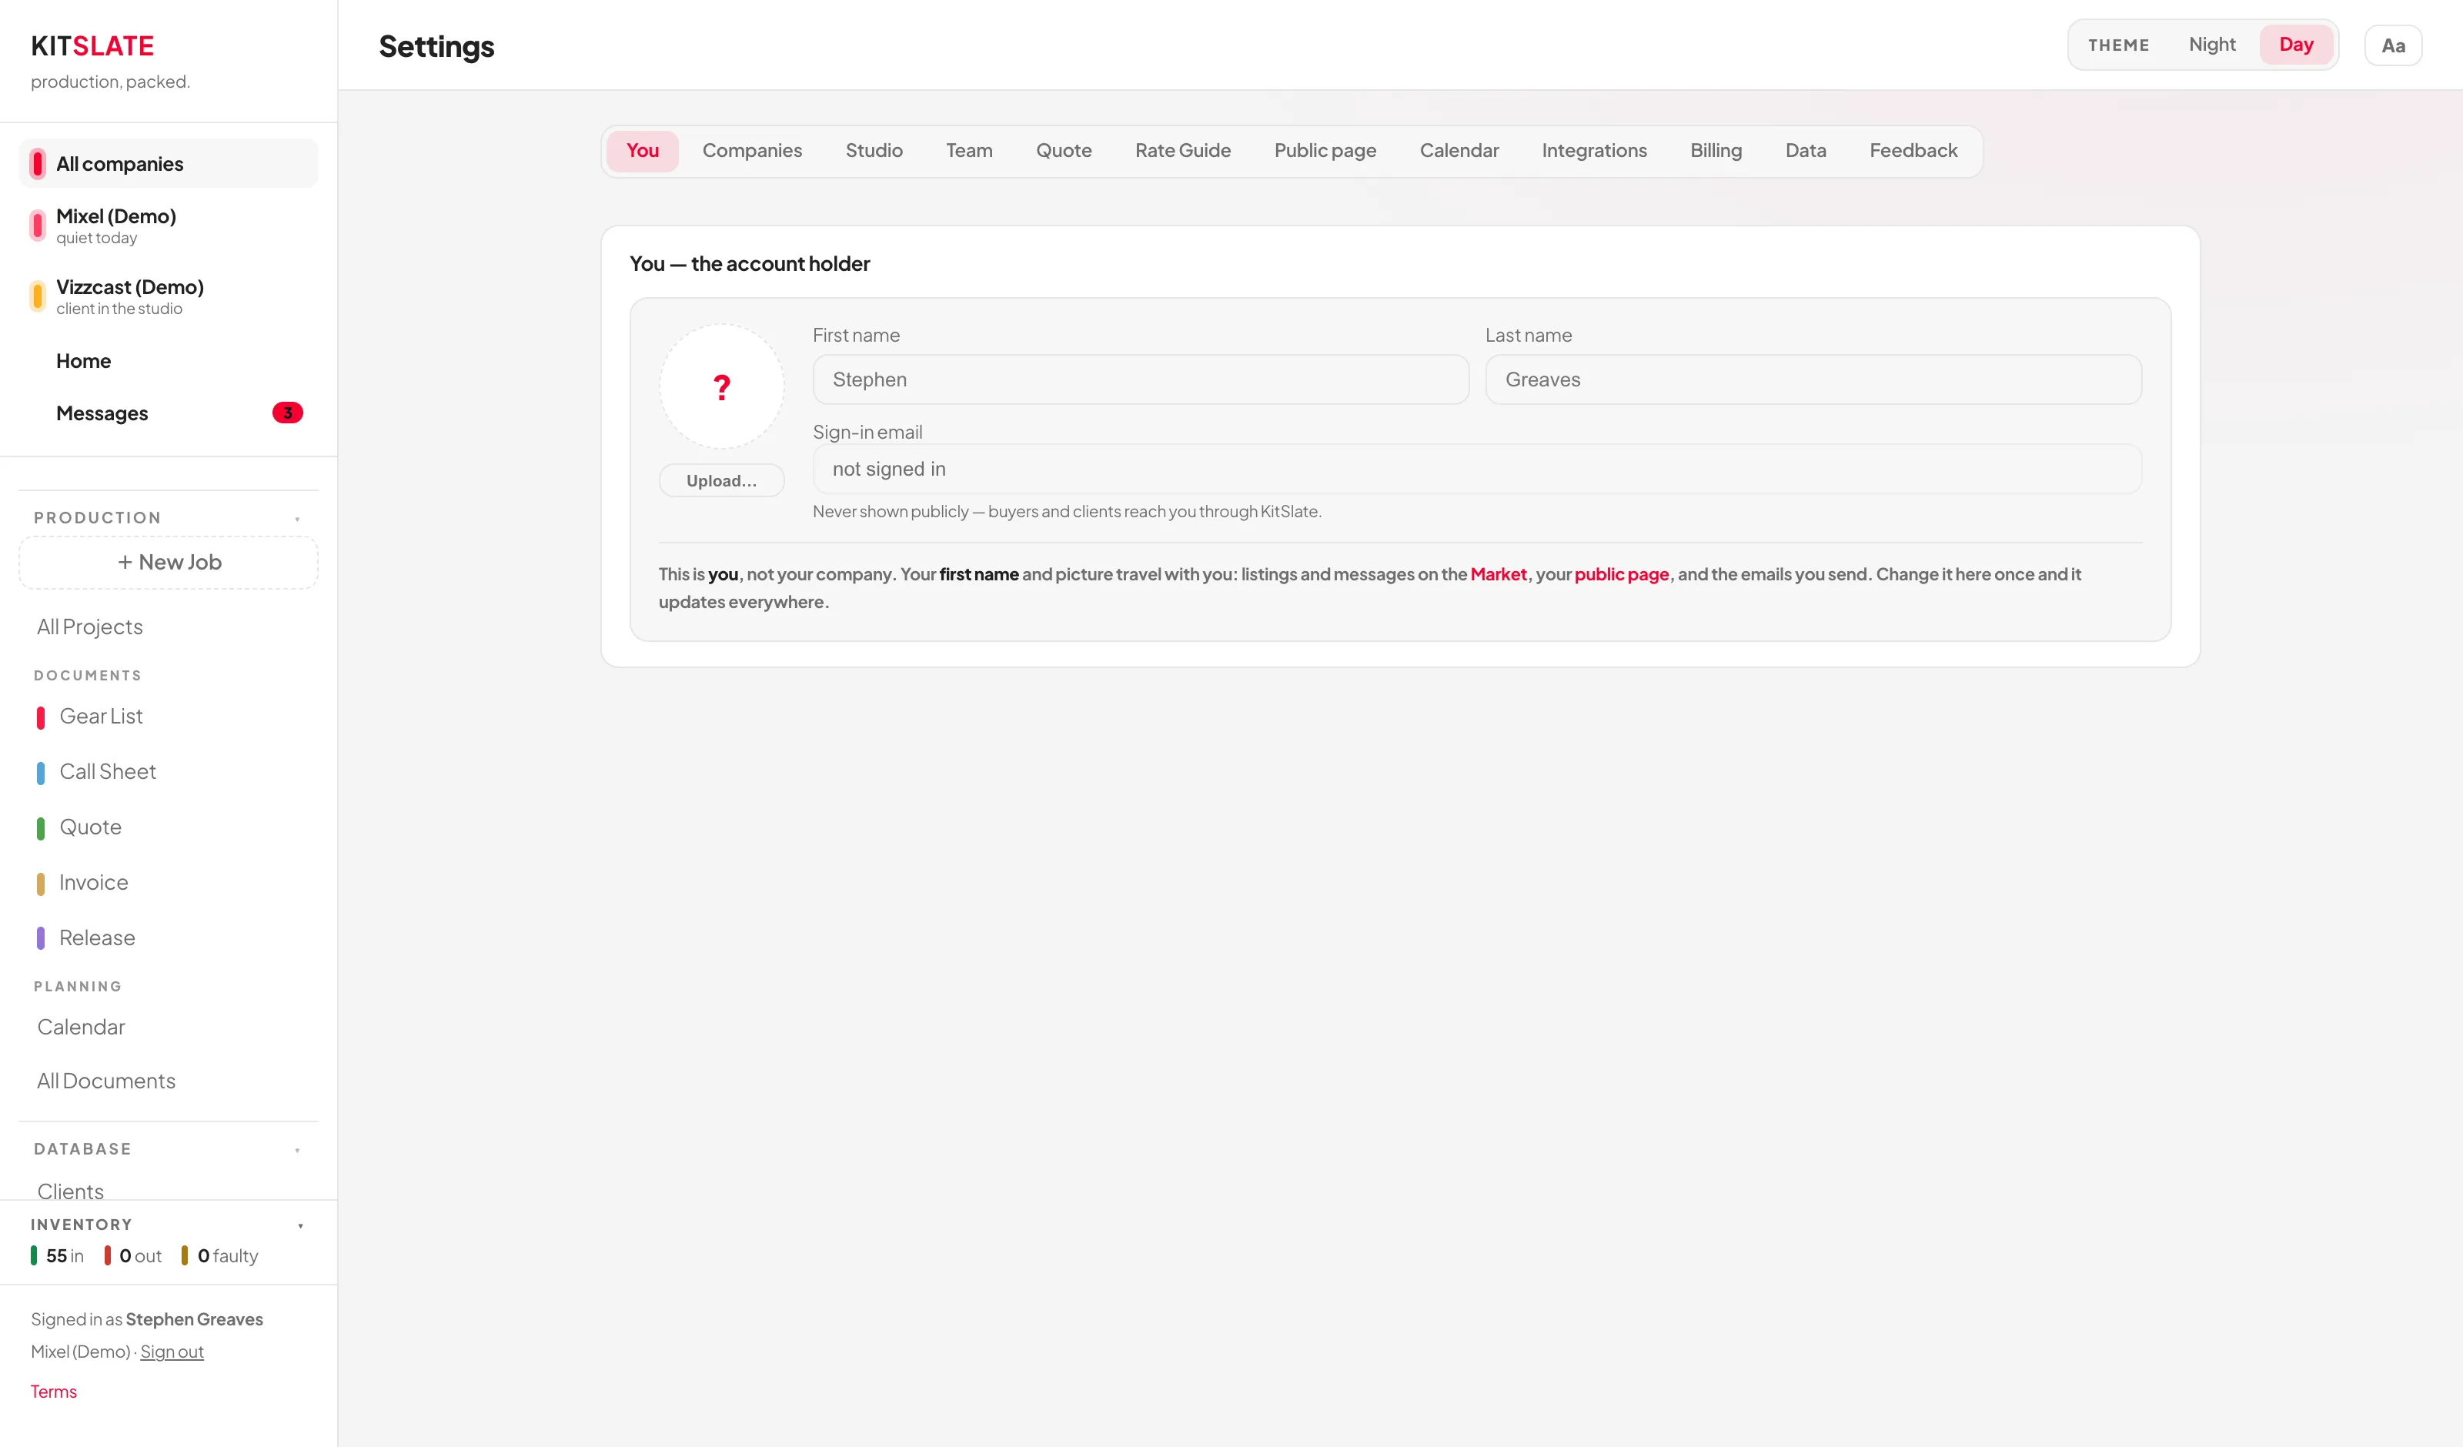The height and width of the screenshot is (1447, 2463).
Task: Open the Rate Guide tab
Action: click(1183, 151)
